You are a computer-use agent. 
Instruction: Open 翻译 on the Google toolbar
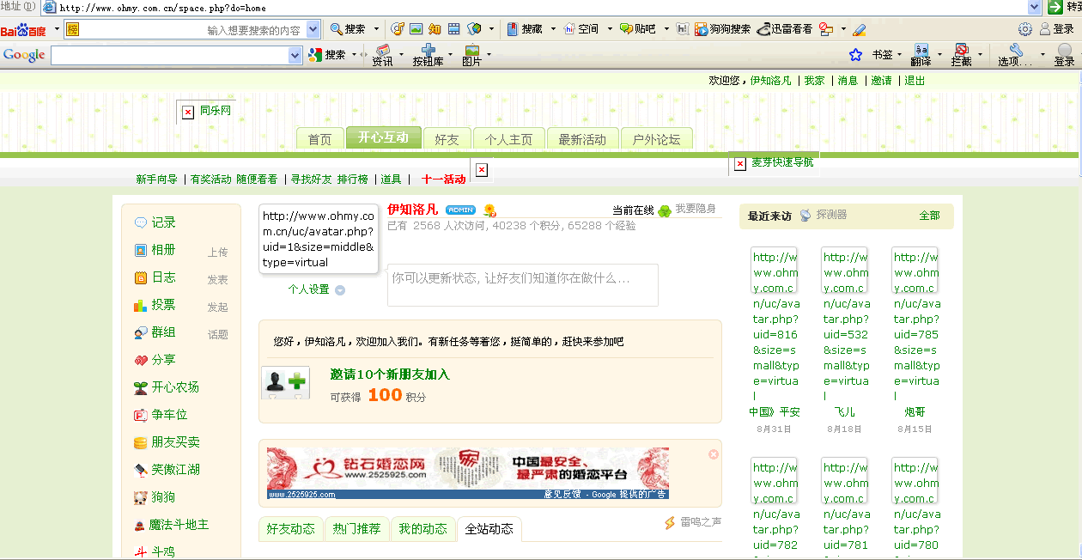point(921,56)
